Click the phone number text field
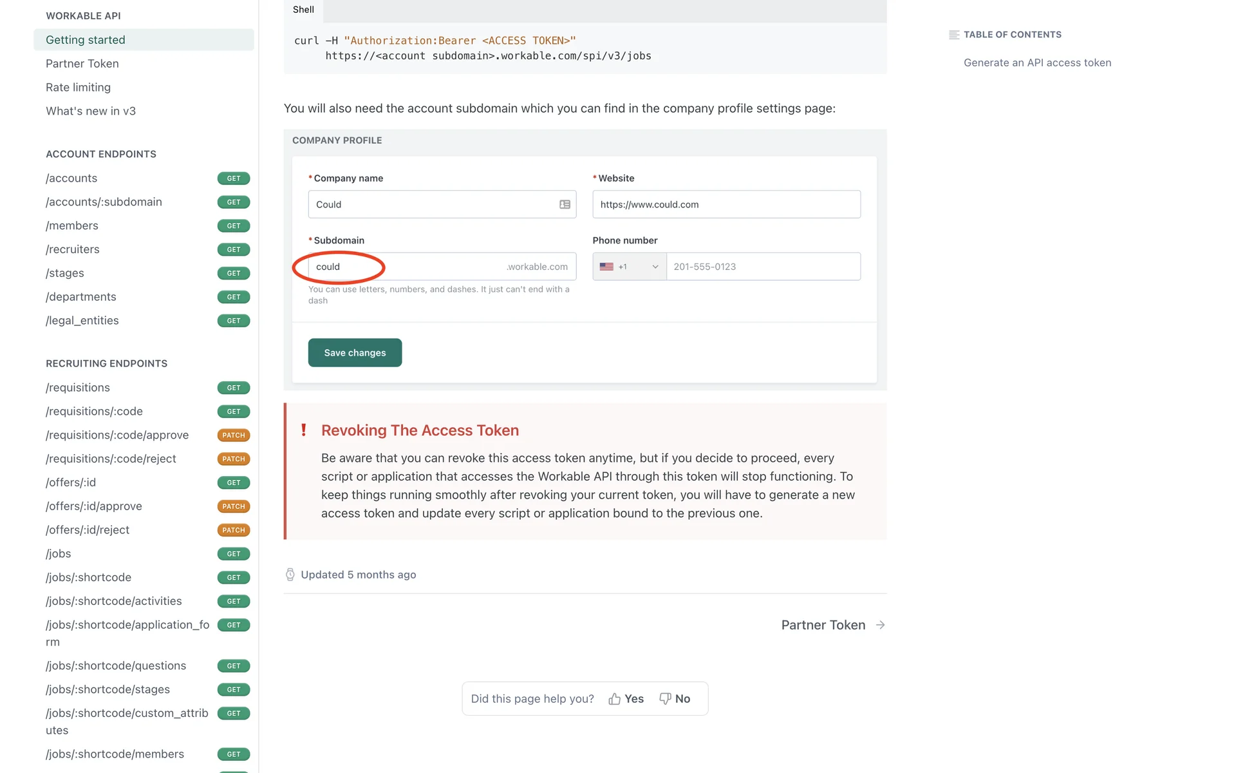This screenshot has height=773, width=1236. [x=763, y=267]
